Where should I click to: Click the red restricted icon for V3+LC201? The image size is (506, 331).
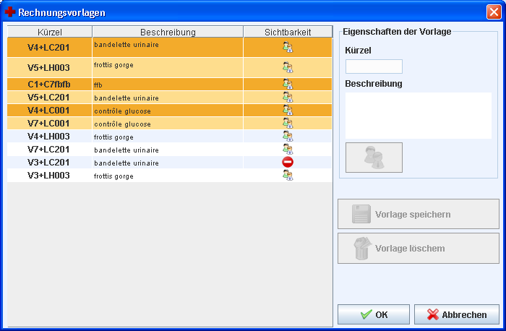point(287,163)
